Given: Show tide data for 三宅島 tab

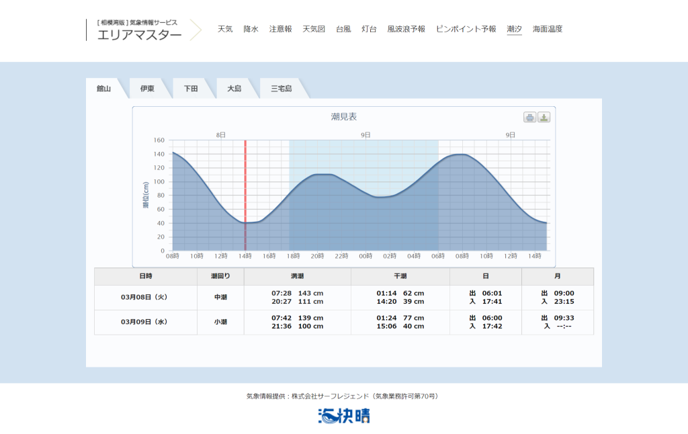Looking at the screenshot, I should point(281,89).
